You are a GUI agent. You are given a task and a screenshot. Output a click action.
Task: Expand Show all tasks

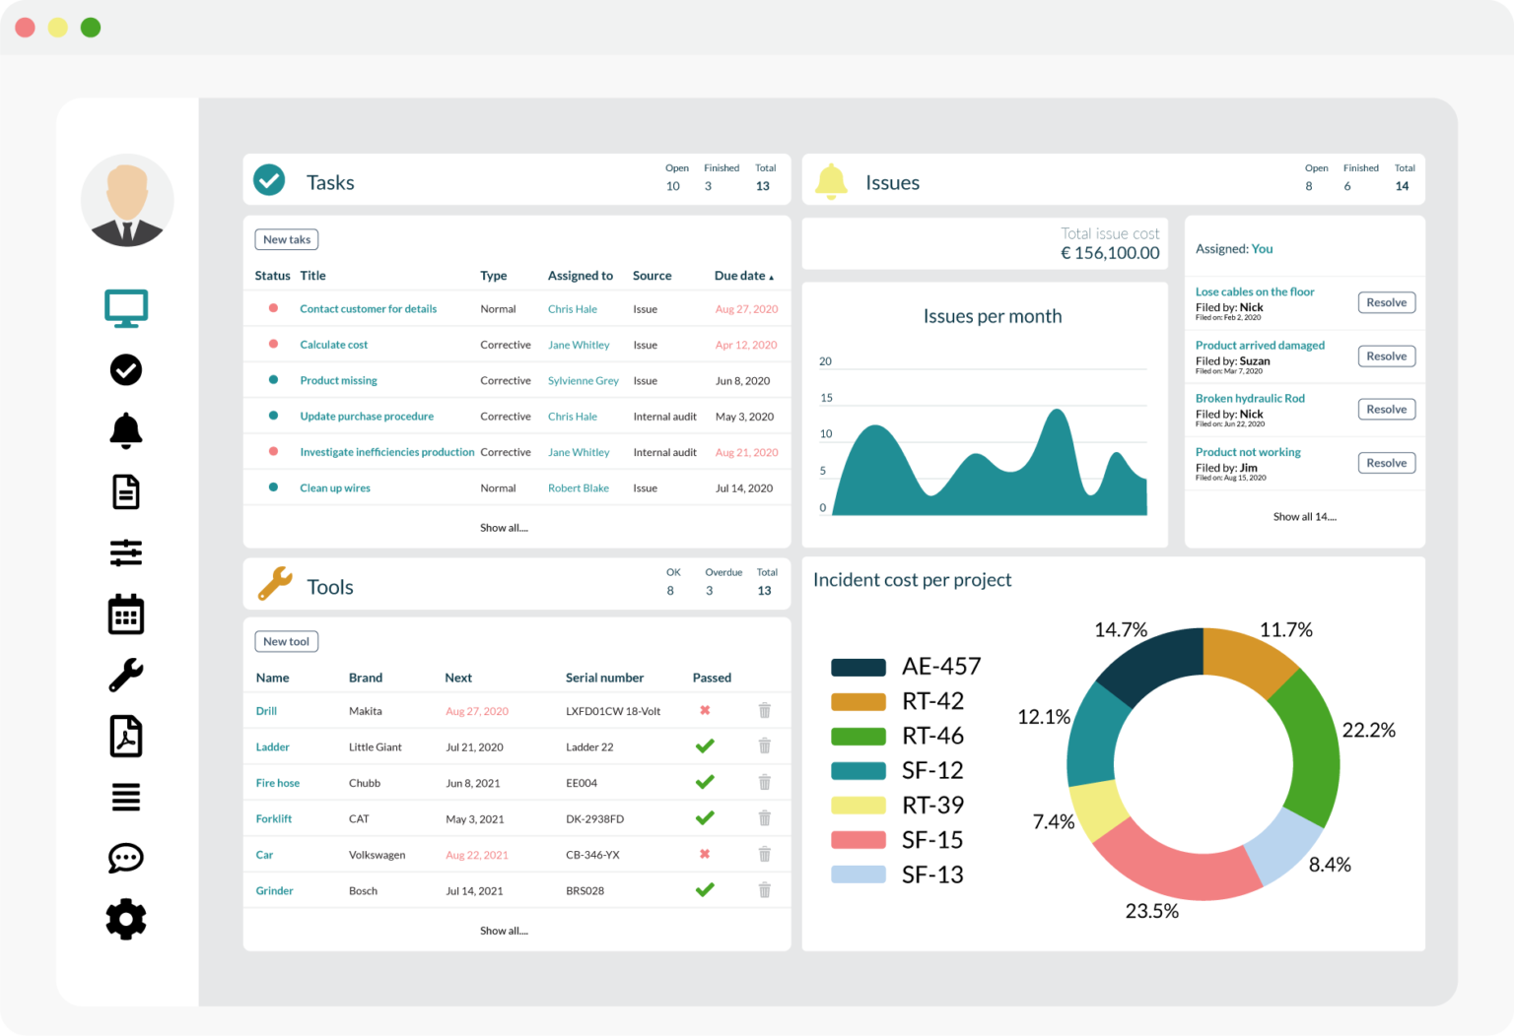[x=504, y=527]
